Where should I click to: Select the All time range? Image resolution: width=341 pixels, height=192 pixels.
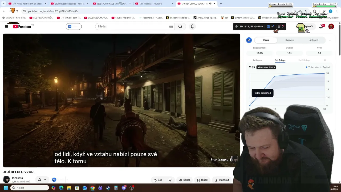(x=325, y=60)
